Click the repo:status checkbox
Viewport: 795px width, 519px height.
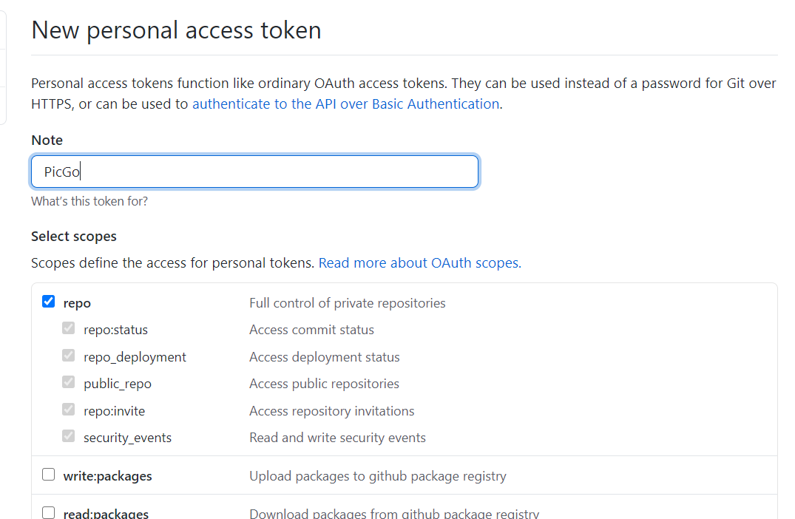pyautogui.click(x=69, y=328)
